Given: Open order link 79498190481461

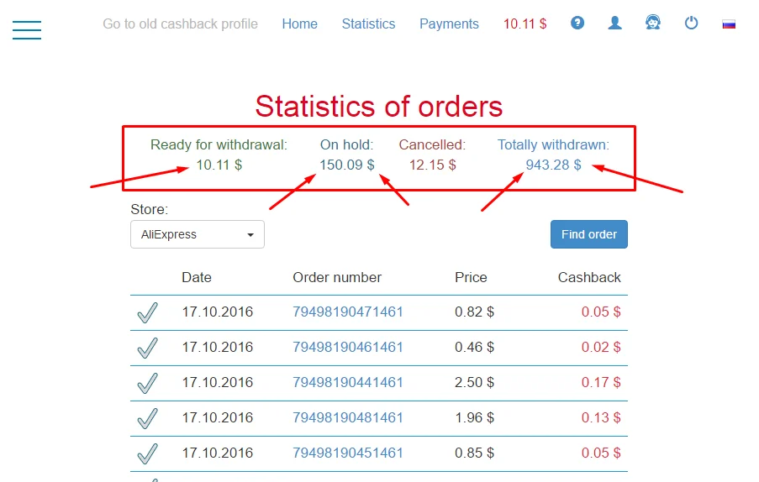Looking at the screenshot, I should click(x=347, y=417).
